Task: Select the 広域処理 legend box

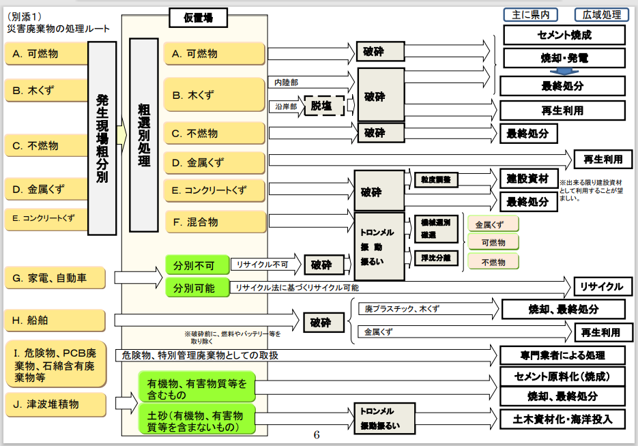Action: point(601,14)
